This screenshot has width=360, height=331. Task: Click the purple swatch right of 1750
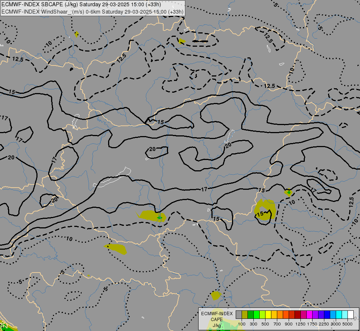click(x=316, y=315)
